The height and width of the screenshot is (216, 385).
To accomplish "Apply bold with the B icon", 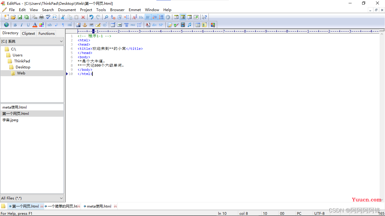I will point(15,25).
